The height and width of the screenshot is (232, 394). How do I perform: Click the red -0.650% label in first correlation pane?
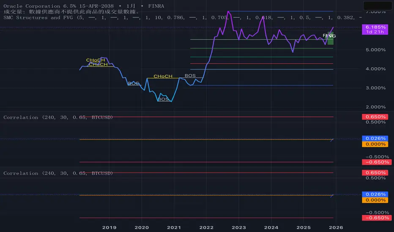point(377,162)
